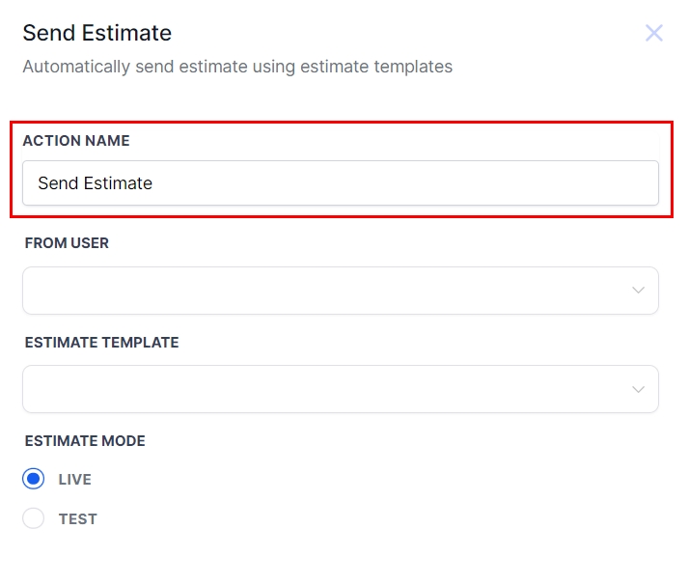Select the LIVE estimate mode radio

(34, 479)
